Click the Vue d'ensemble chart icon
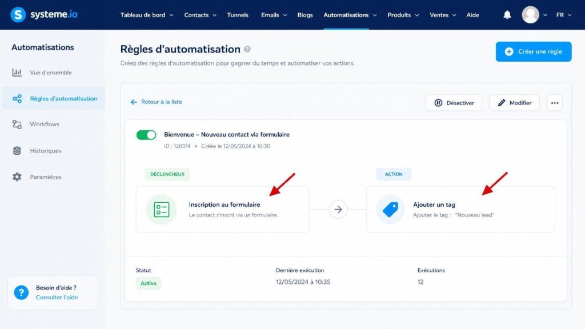 tap(17, 73)
